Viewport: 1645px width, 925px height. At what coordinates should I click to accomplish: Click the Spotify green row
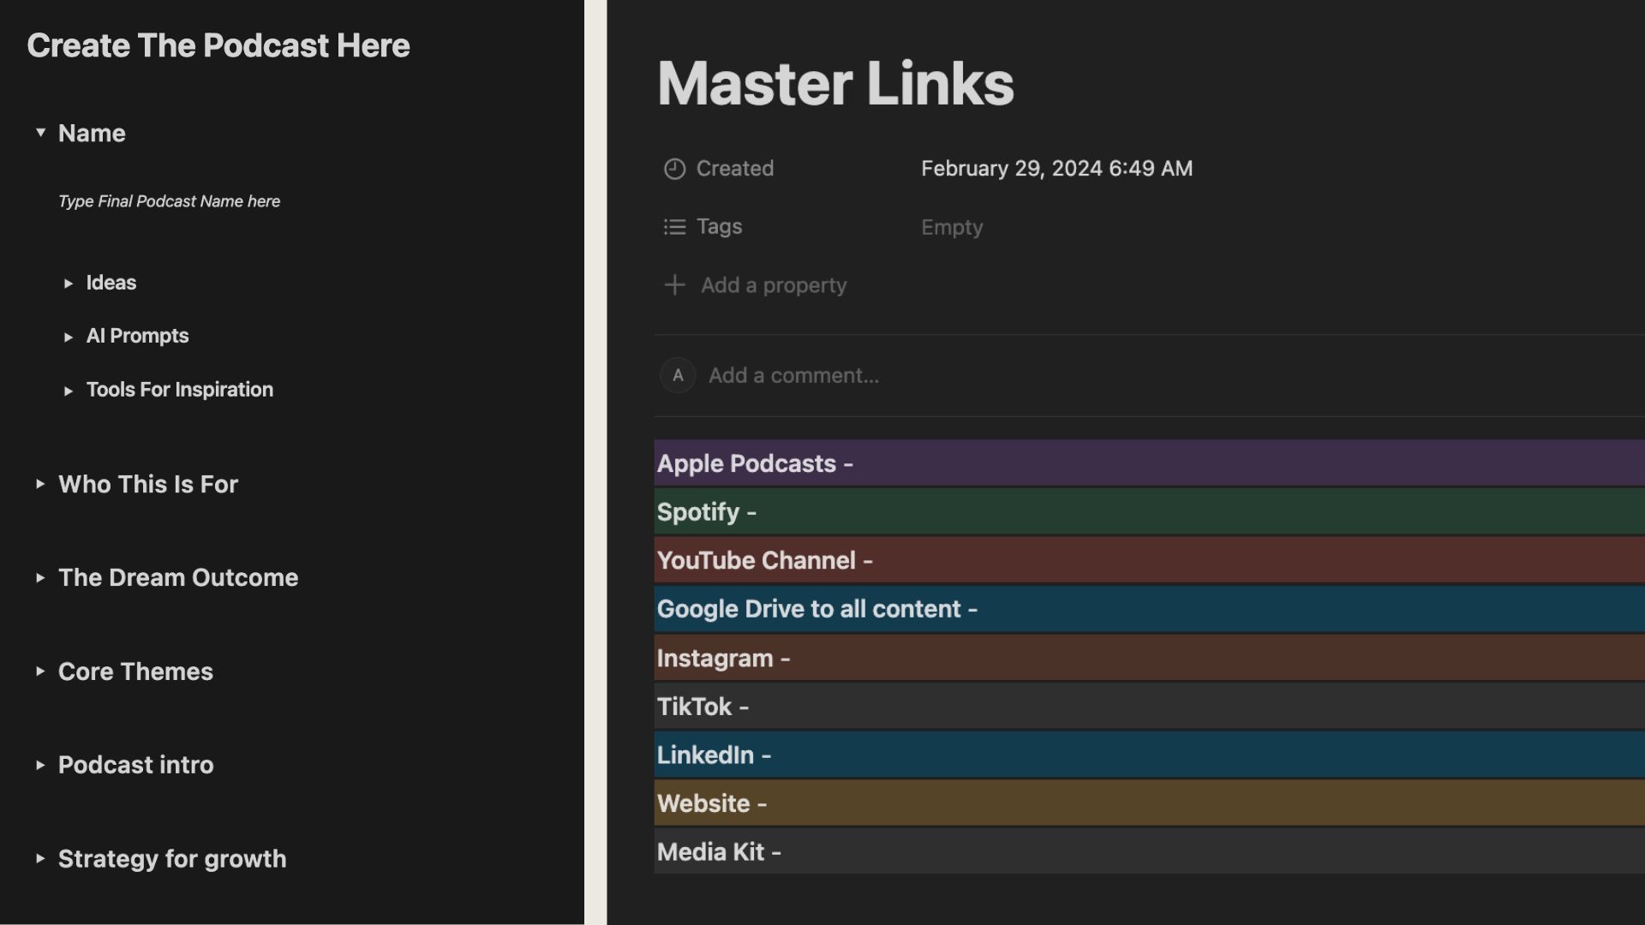coord(1149,512)
